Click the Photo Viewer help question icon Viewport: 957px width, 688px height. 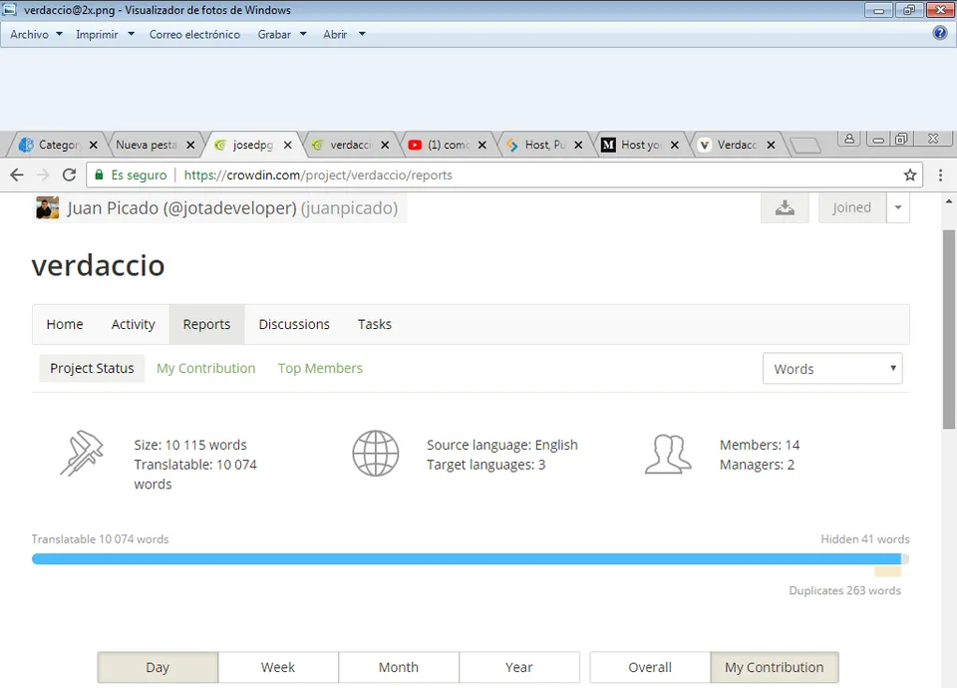click(940, 33)
